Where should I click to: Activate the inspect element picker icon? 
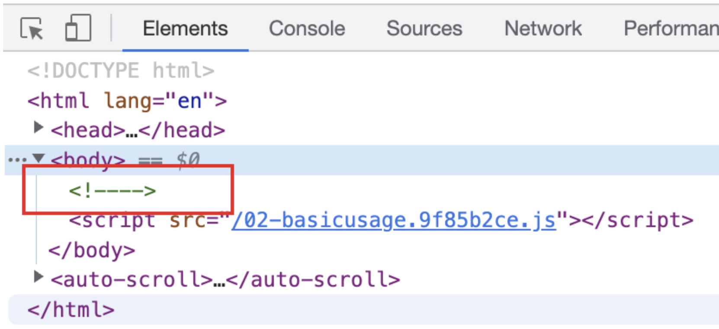[32, 28]
